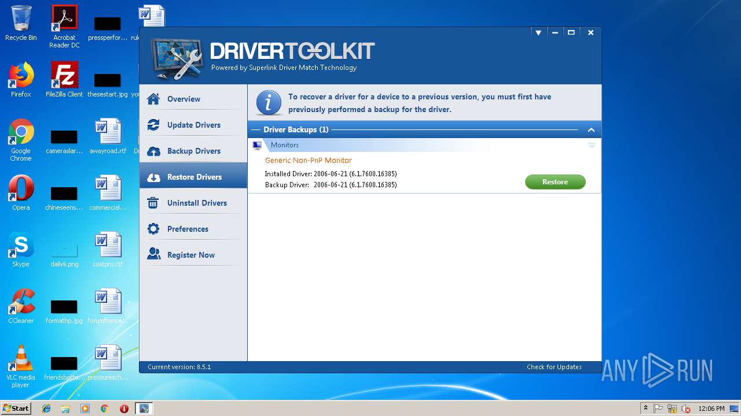
Task: Collapse the Driver Backups section
Action: tap(591, 130)
